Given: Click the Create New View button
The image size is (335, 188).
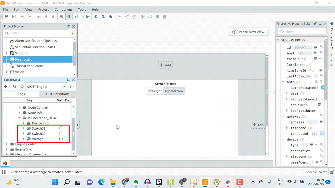Looking at the screenshot, I should coord(248,32).
